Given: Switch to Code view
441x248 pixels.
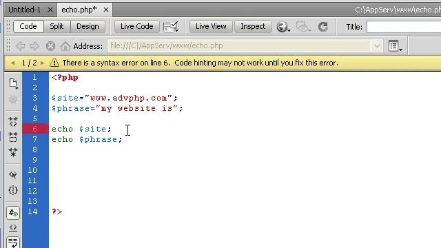Looking at the screenshot, I should [28, 26].
